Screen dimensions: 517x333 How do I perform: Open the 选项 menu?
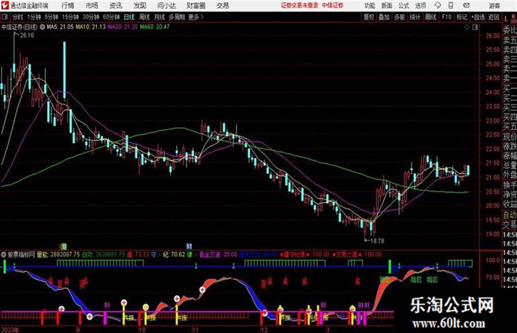(x=421, y=5)
